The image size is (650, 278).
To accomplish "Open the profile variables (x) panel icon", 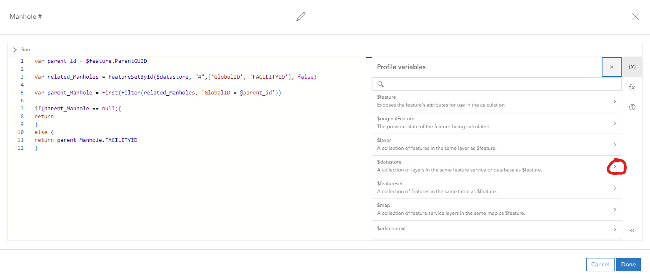I will 632,67.
